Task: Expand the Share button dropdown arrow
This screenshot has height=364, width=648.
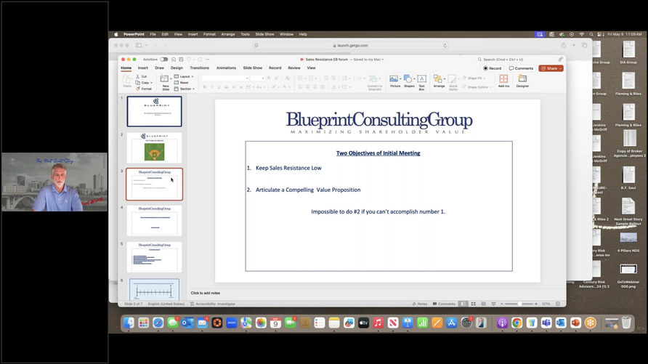Action: (x=560, y=68)
